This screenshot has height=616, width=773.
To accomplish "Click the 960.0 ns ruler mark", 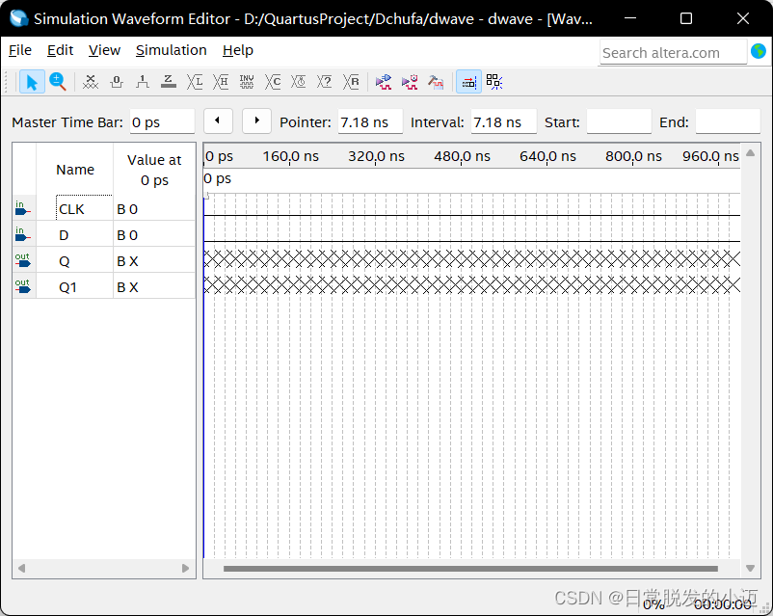I will click(710, 156).
